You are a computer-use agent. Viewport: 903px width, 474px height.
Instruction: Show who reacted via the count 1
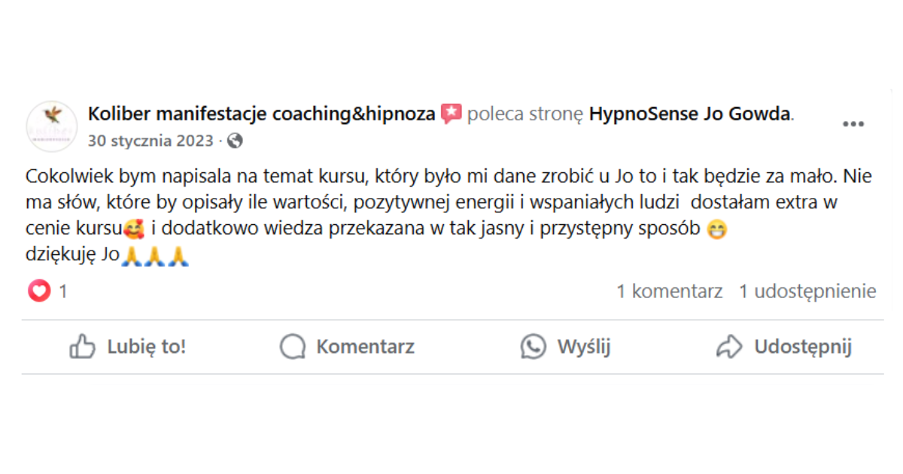click(x=63, y=291)
